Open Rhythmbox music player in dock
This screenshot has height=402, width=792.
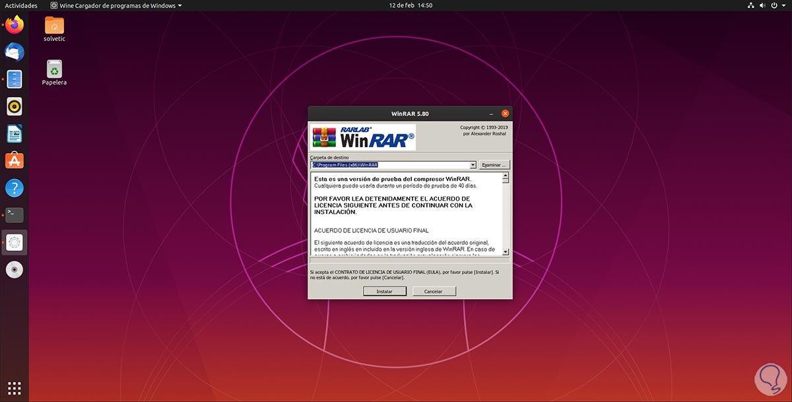15,106
